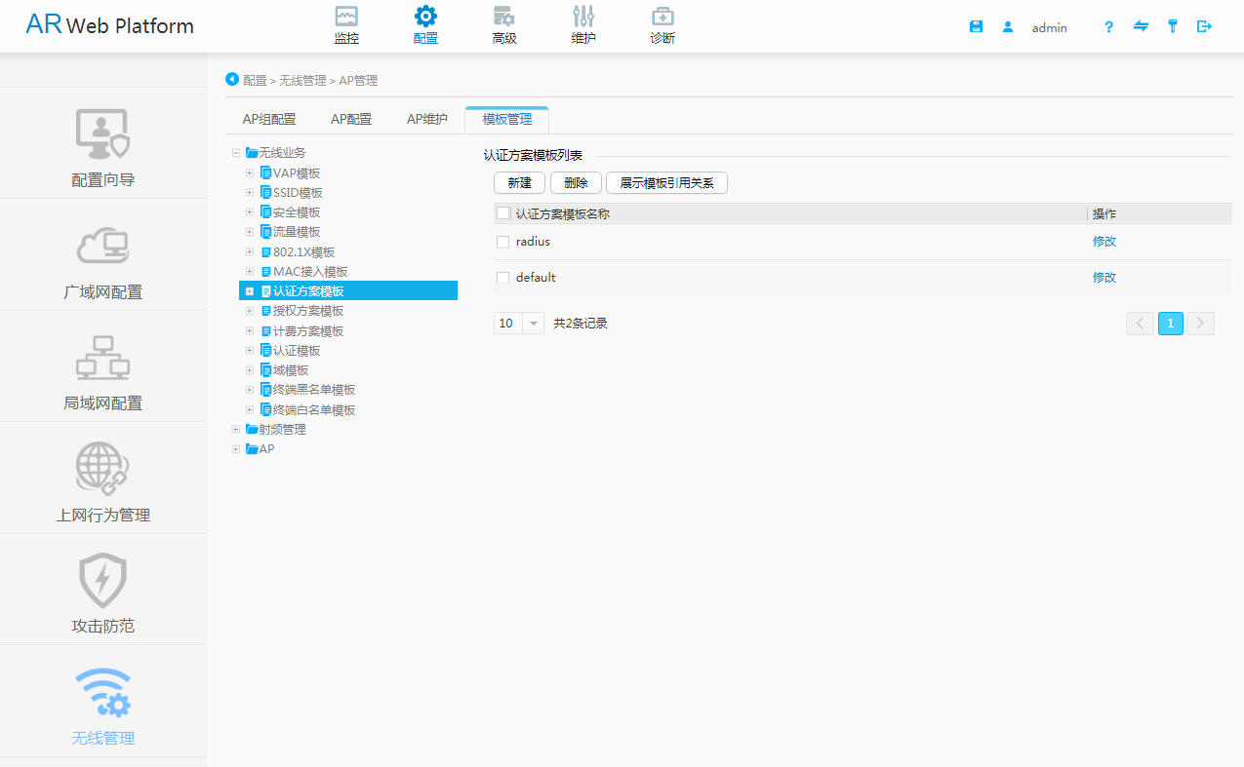Select 上网行为管理 in the sidebar
The width and height of the screenshot is (1244, 767).
click(x=102, y=479)
